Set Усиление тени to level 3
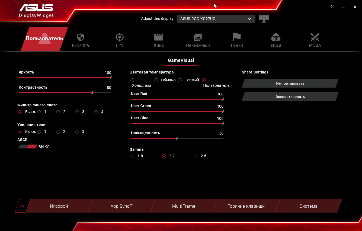 point(77,132)
